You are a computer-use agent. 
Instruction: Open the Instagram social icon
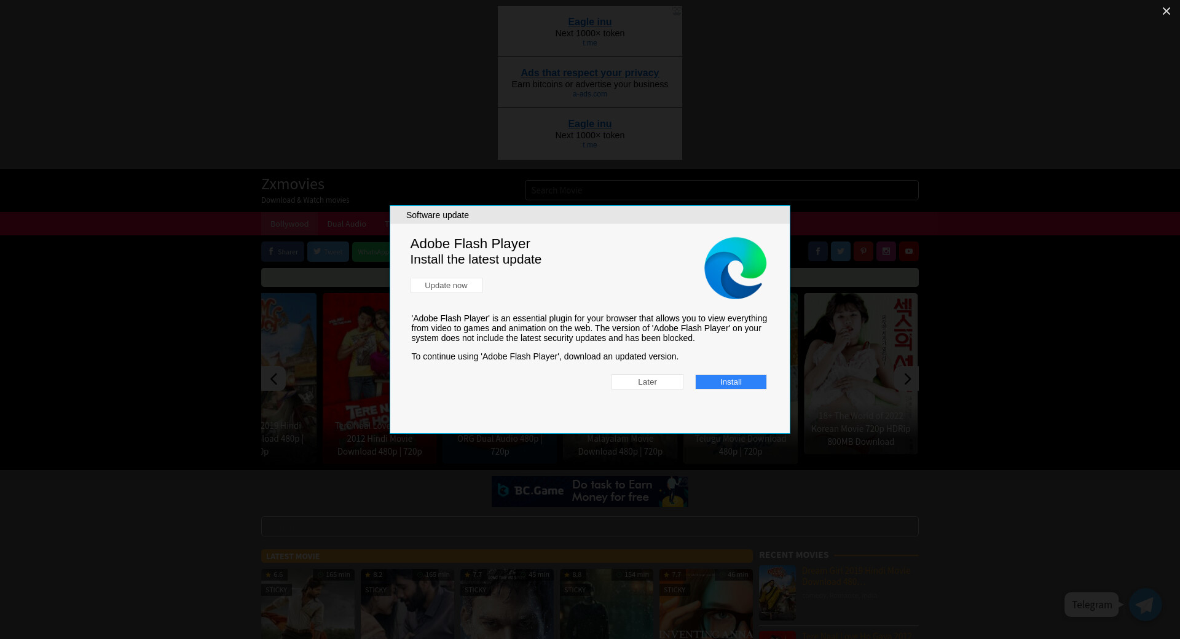886,251
